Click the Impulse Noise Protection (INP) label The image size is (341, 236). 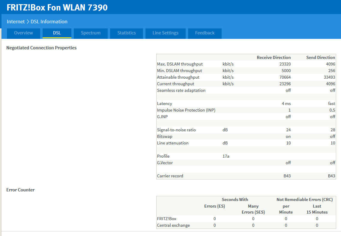tap(186, 110)
